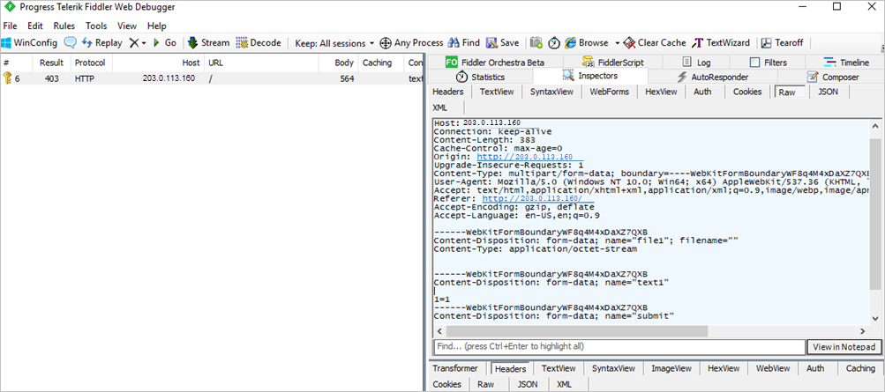This screenshot has width=885, height=392.
Task: Sort sessions by Body column header
Action: [338, 63]
